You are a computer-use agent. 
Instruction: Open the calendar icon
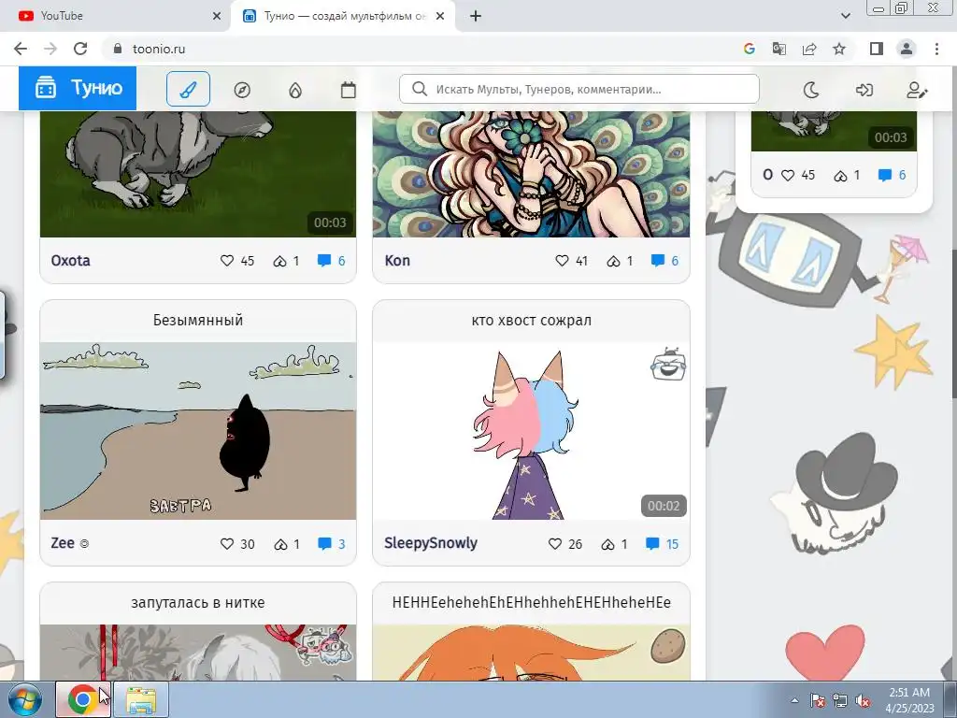348,91
